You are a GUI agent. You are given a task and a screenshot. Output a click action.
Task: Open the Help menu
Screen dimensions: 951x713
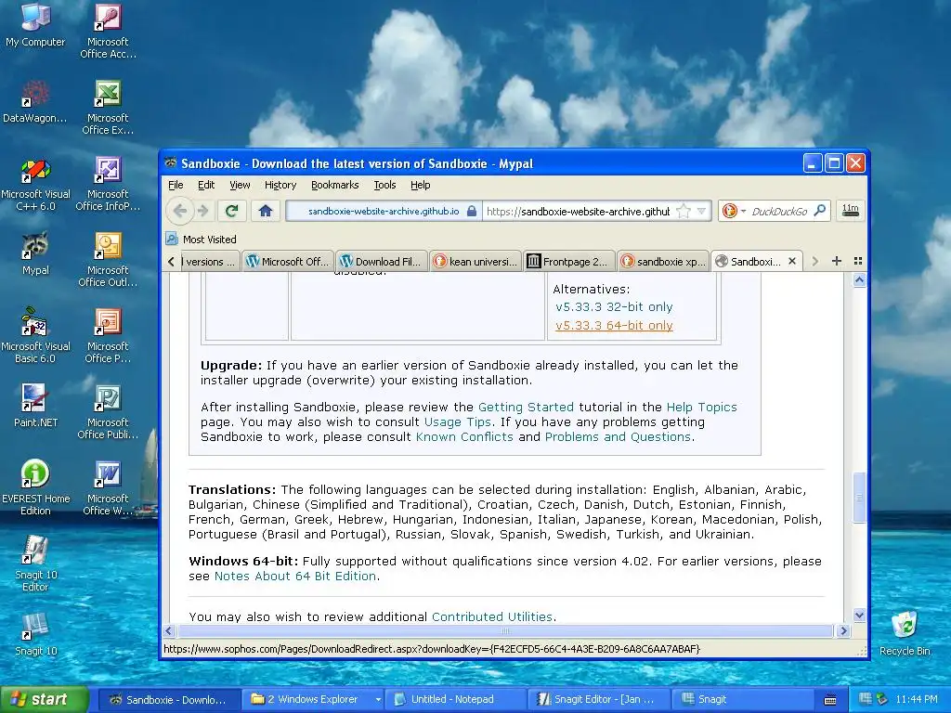pyautogui.click(x=421, y=185)
